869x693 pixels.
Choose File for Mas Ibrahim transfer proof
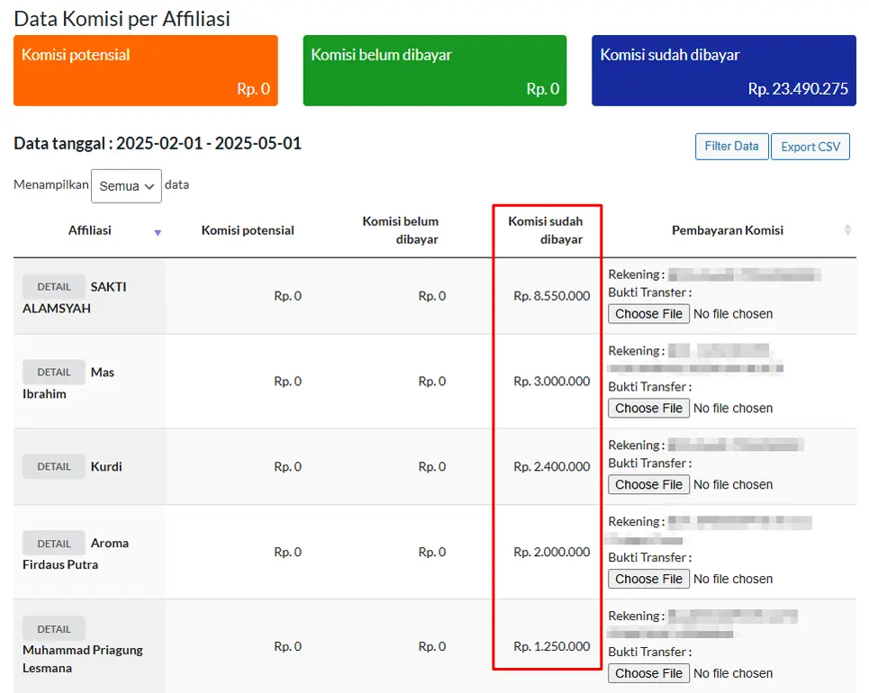(648, 408)
